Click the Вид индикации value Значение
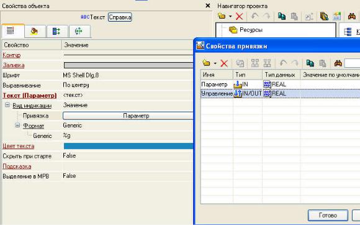Screen dimensions: 360x225 75,105
